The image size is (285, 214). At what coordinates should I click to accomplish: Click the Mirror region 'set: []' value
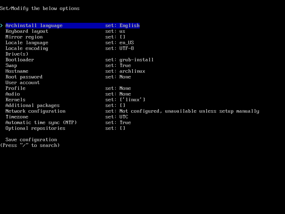pos(115,37)
